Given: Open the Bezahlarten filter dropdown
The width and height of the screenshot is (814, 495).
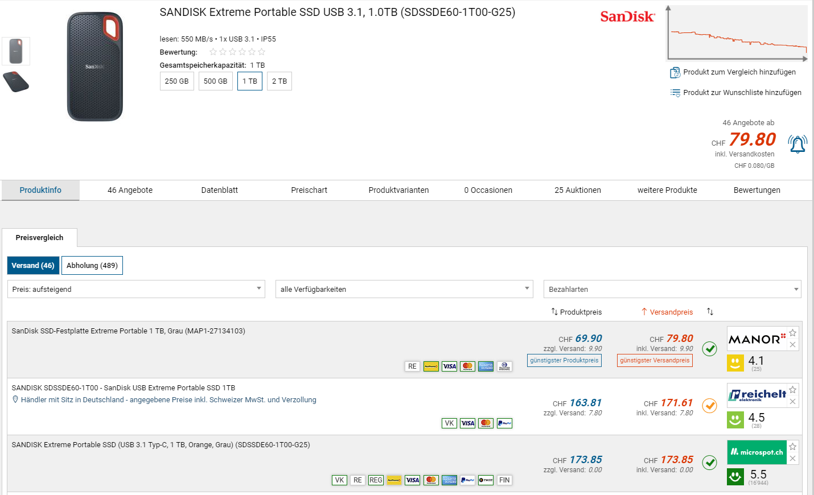Looking at the screenshot, I should (672, 289).
